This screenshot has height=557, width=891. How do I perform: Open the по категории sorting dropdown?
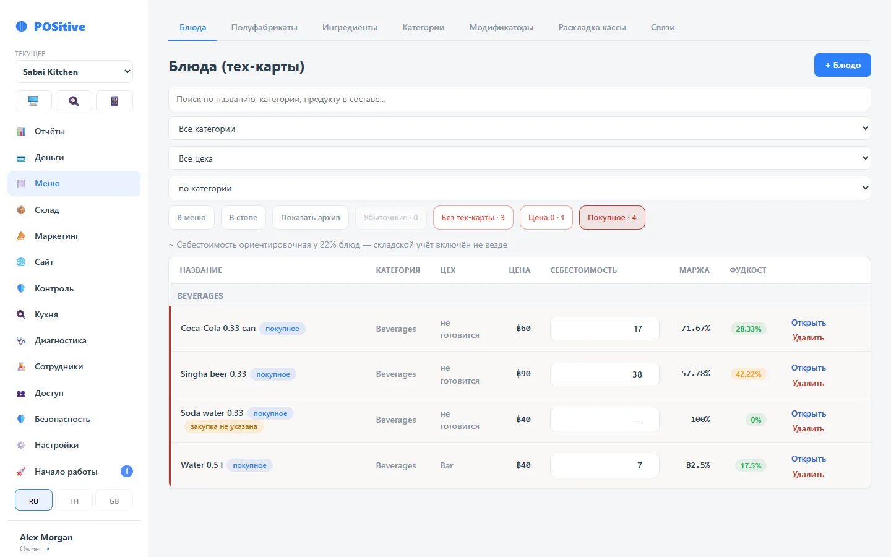(520, 188)
